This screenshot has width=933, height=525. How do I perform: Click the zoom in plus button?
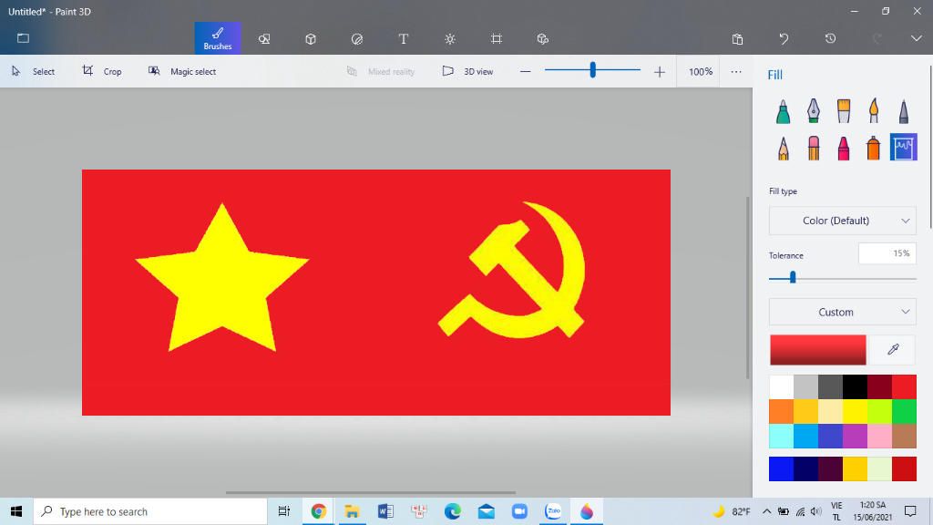[x=660, y=71]
